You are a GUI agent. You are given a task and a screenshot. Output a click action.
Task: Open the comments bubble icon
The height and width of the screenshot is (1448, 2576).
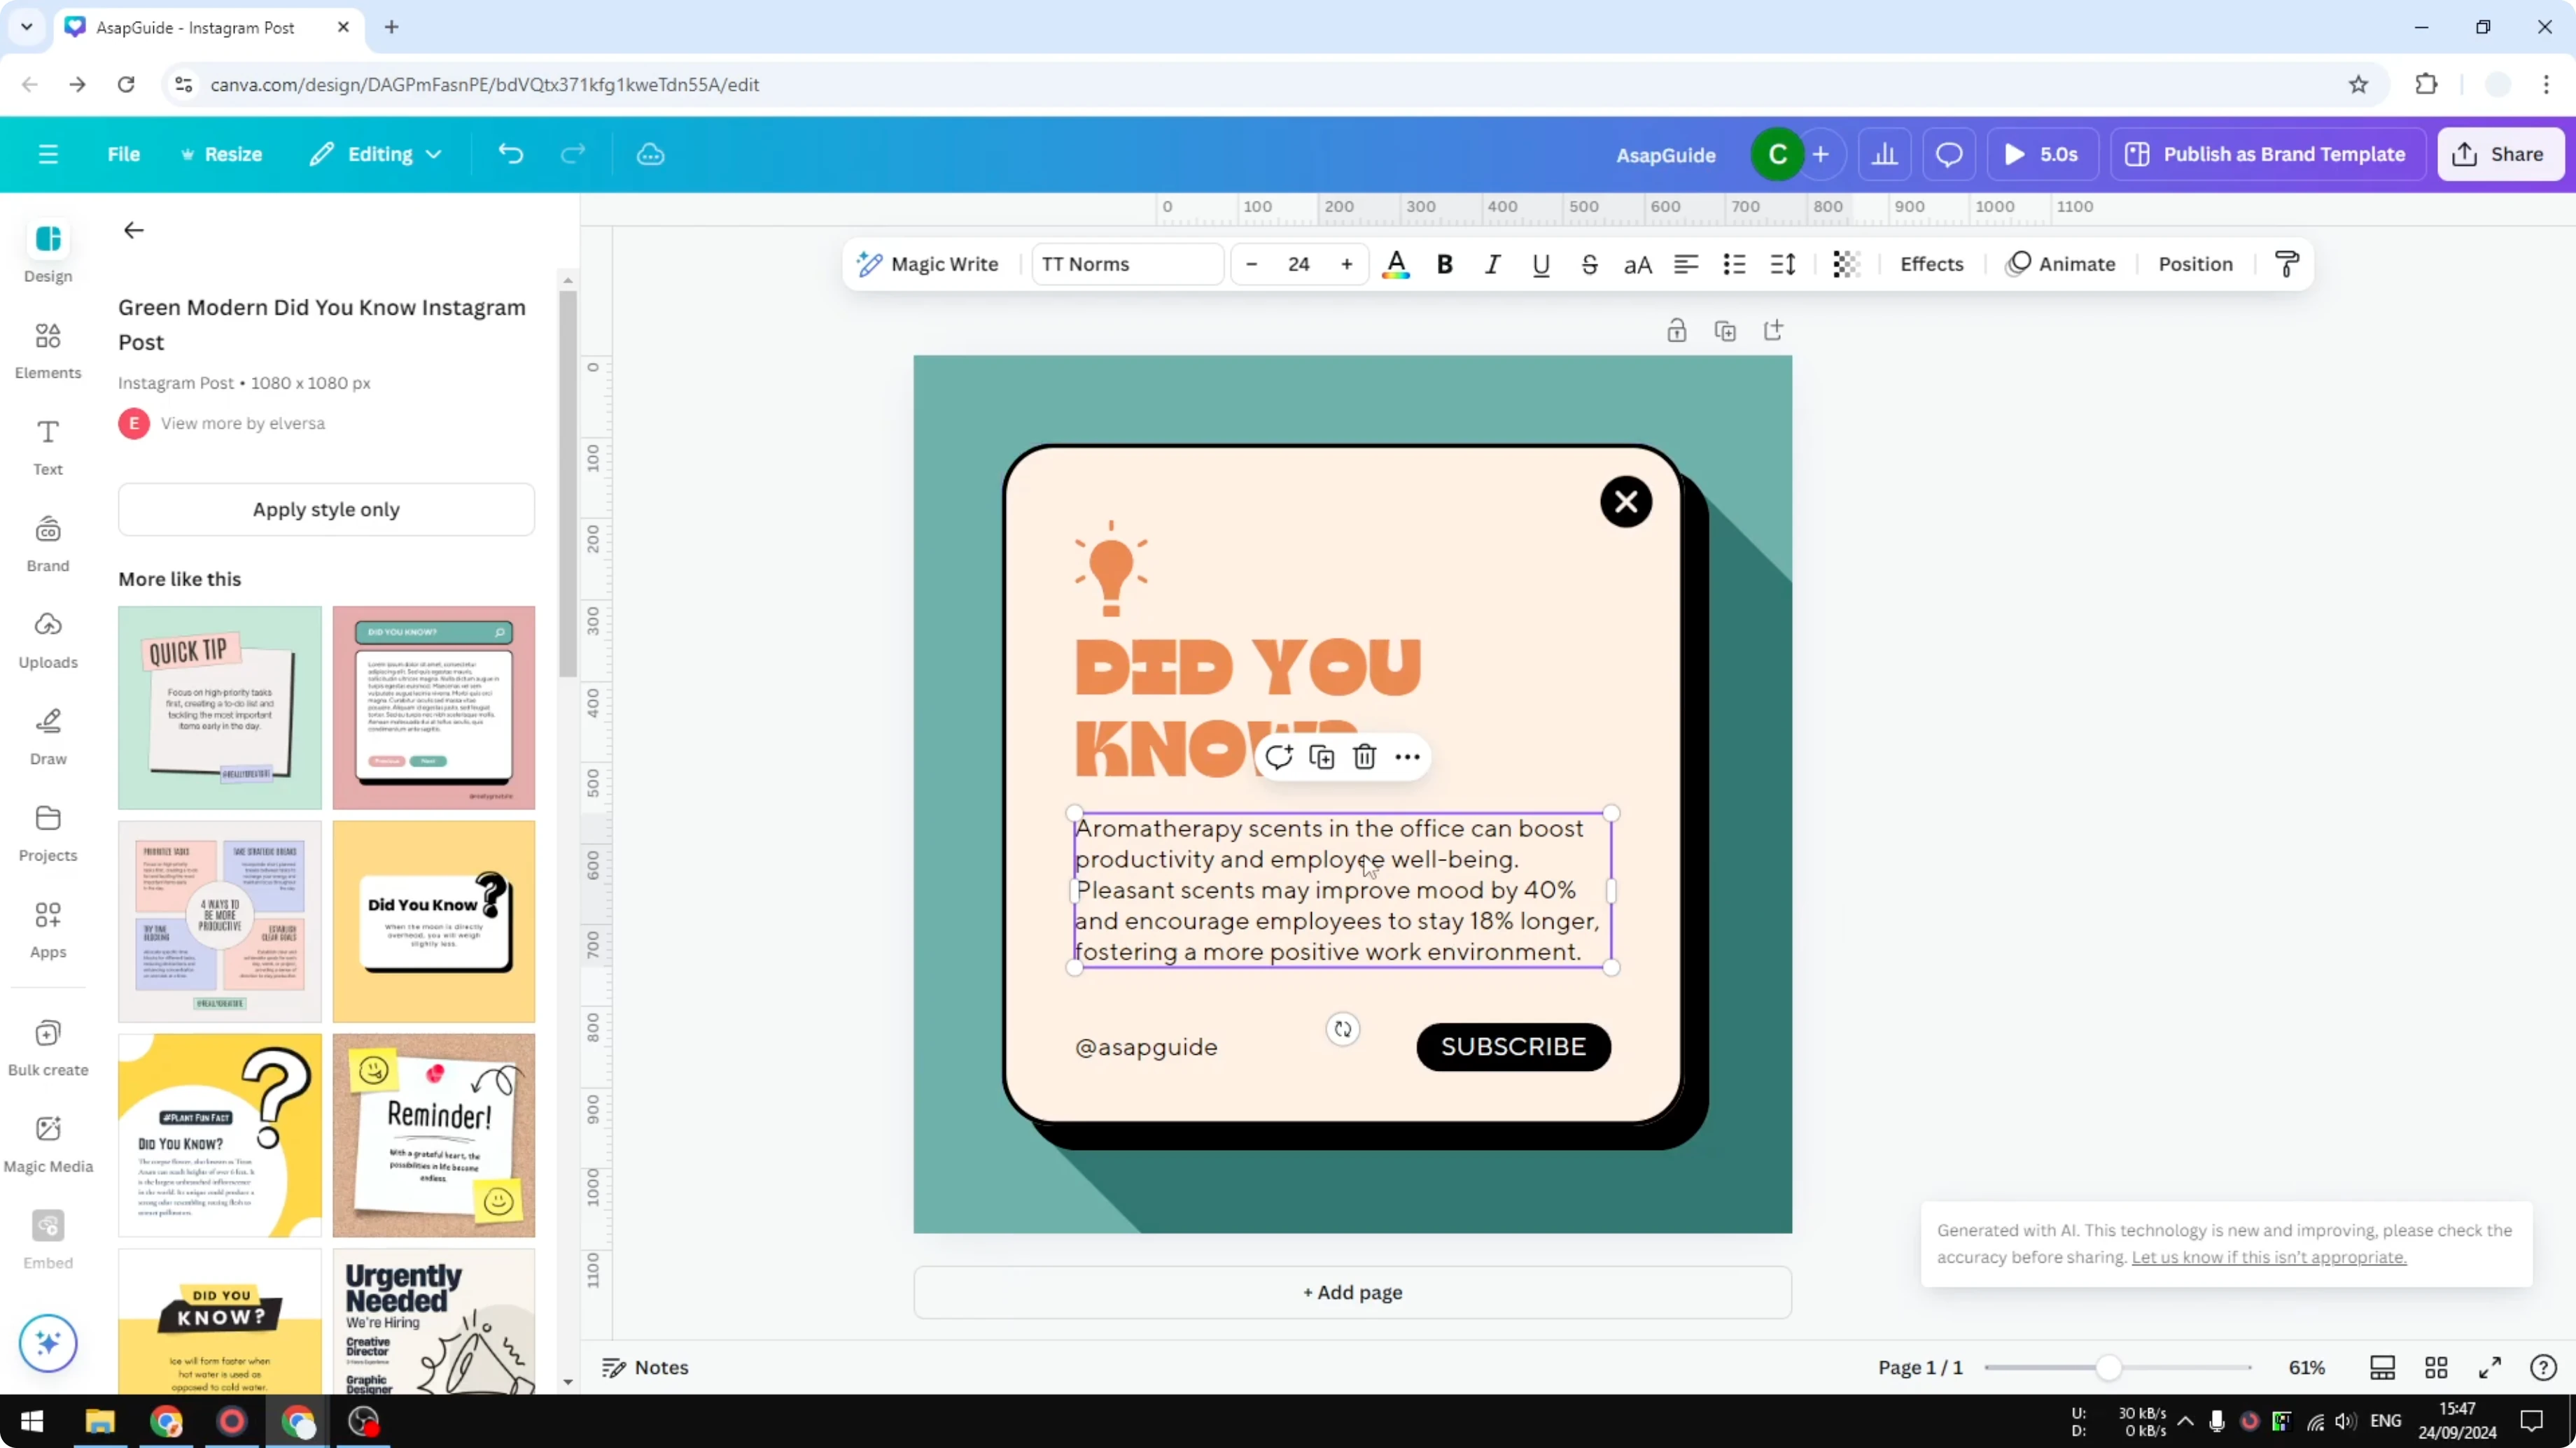pos(1949,154)
